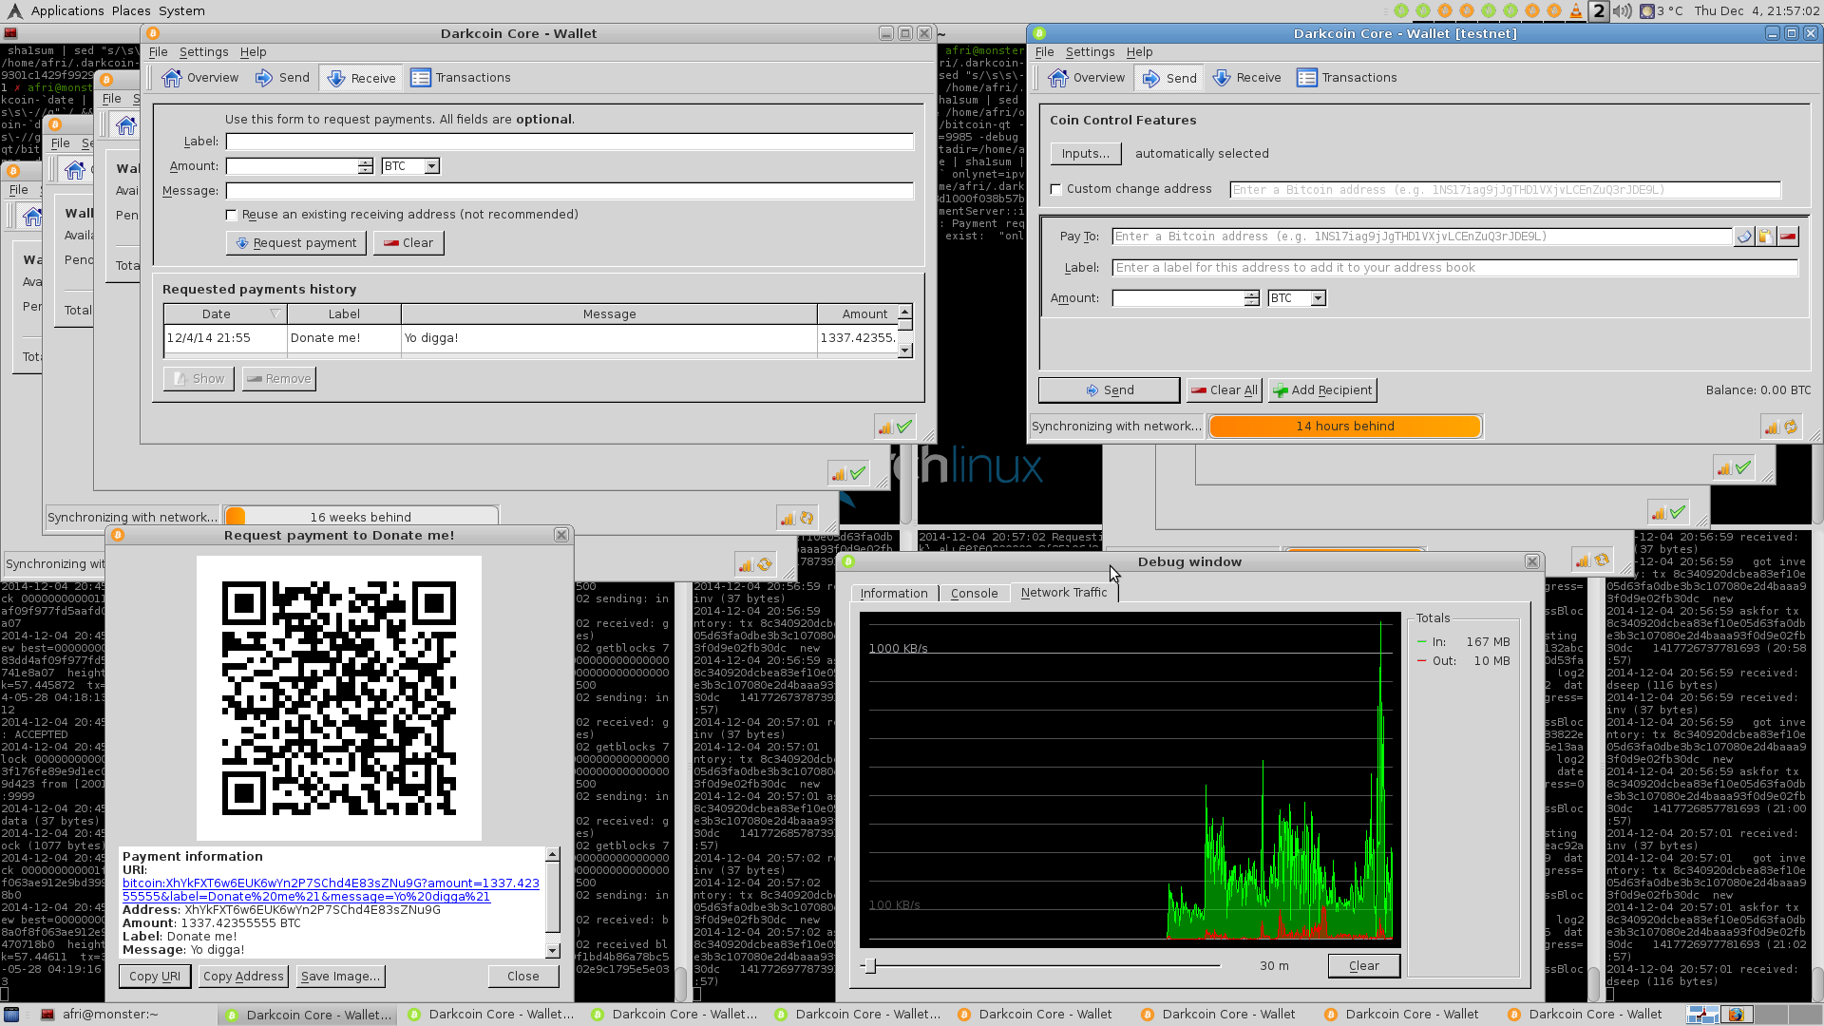Image resolution: width=1824 pixels, height=1026 pixels.
Task: Click the keyboard indicator showing 2
Action: coord(1599,11)
